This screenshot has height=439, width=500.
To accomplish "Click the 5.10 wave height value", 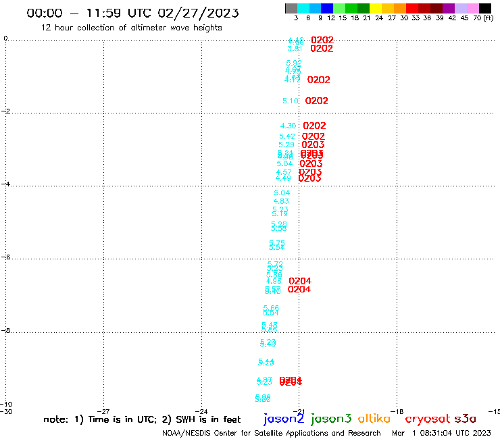I will (290, 101).
